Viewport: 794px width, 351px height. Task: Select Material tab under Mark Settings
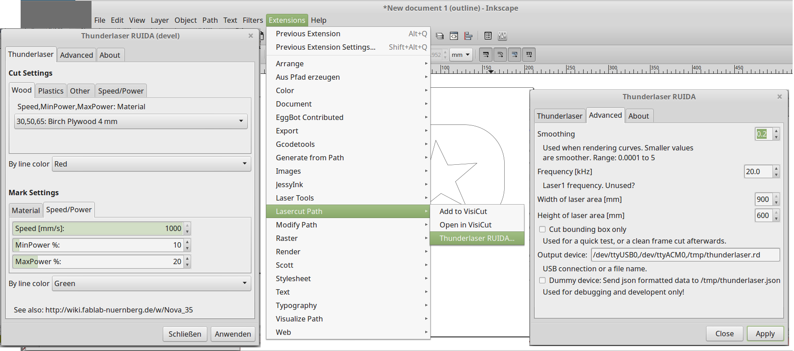point(26,210)
